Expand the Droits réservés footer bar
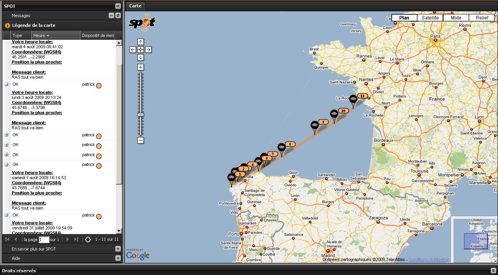 [493, 270]
